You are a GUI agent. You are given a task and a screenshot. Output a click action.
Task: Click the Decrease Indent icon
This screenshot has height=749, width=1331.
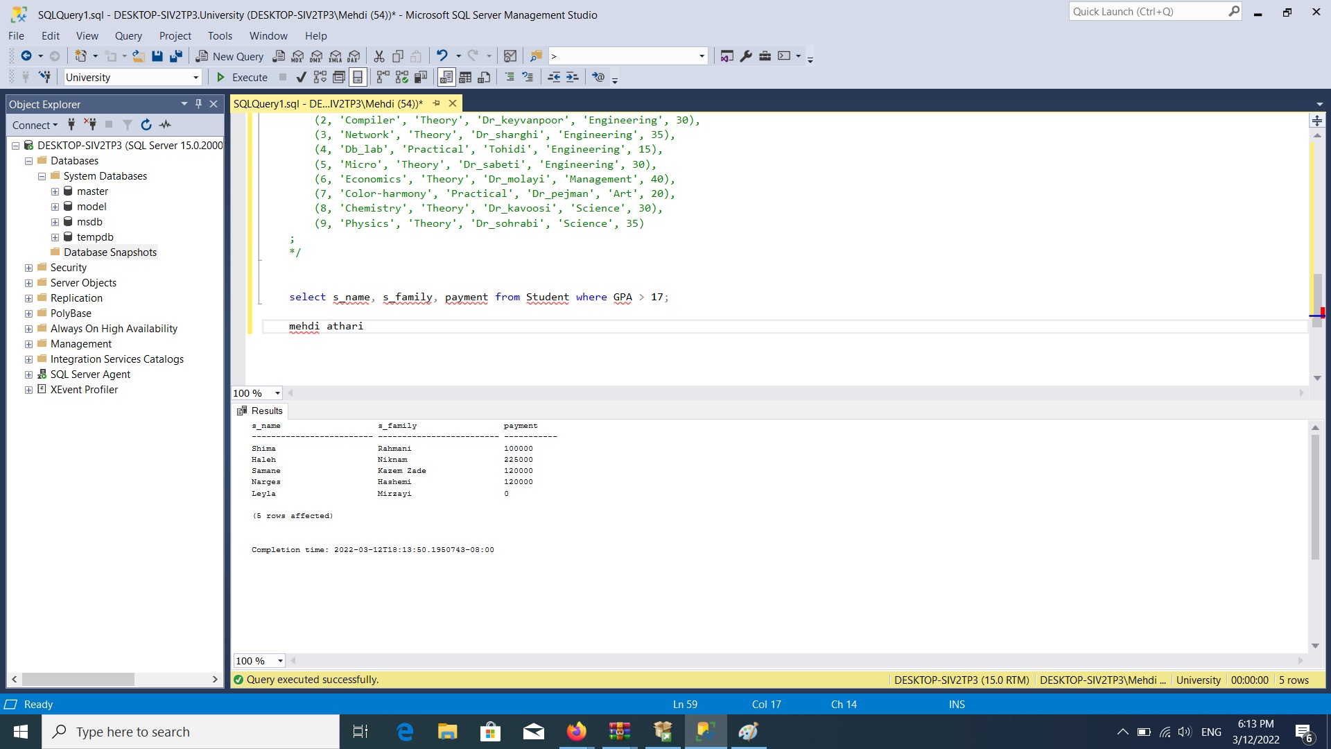pos(554,77)
